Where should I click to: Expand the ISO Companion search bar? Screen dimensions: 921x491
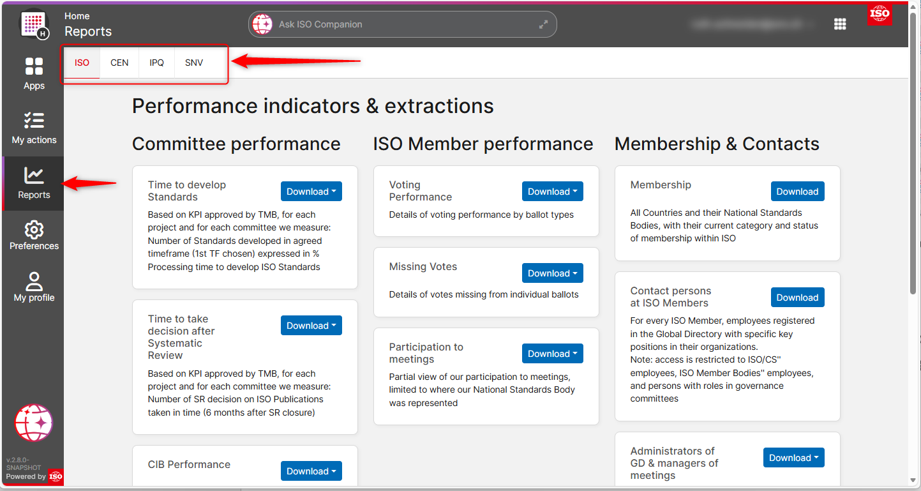tap(543, 24)
